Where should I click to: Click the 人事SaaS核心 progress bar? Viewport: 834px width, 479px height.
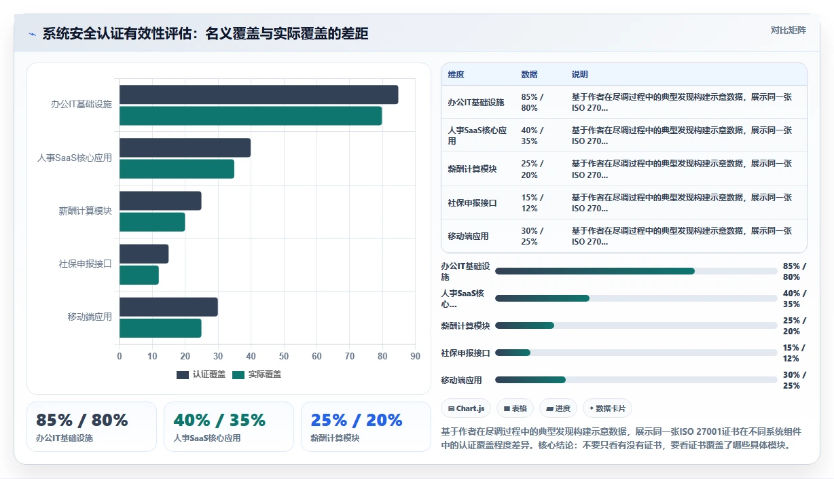click(x=636, y=298)
